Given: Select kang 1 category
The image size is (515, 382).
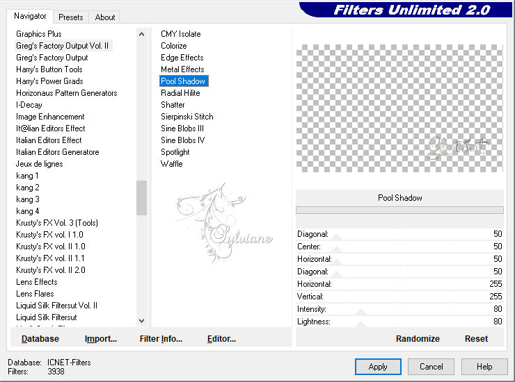Looking at the screenshot, I should coord(27,176).
